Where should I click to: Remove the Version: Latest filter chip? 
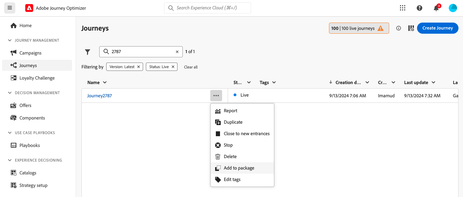(139, 67)
